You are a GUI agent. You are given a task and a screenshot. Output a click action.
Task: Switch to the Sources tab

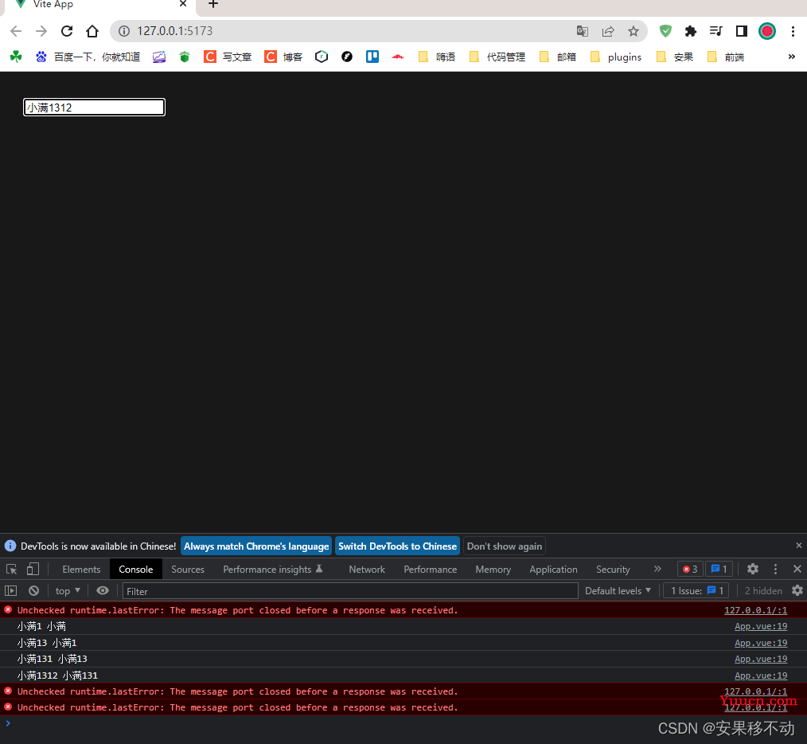click(188, 570)
